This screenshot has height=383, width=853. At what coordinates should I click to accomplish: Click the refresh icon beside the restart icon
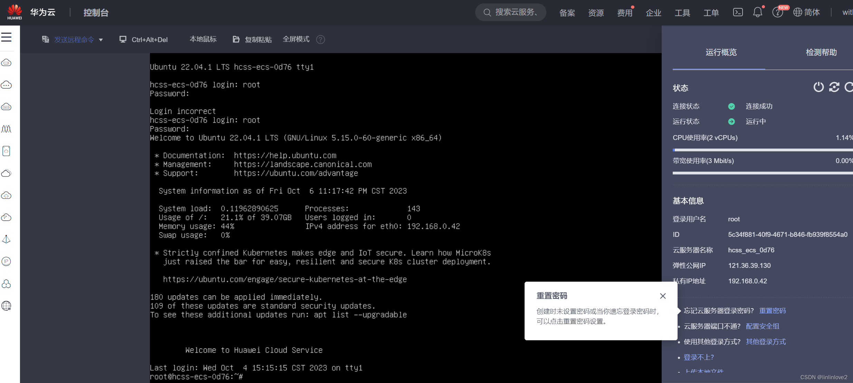tap(849, 87)
